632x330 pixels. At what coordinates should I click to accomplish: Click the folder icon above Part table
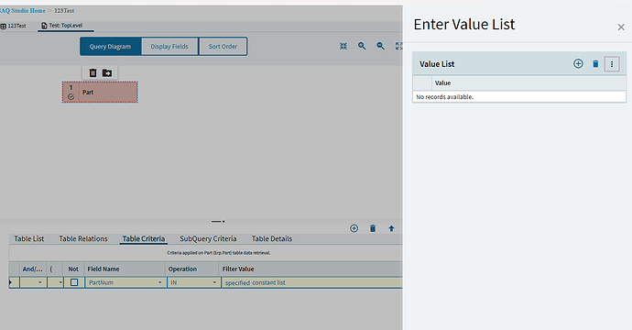pos(107,72)
